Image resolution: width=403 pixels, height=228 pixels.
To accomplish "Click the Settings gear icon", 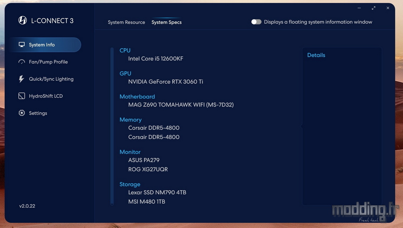I will coord(22,113).
